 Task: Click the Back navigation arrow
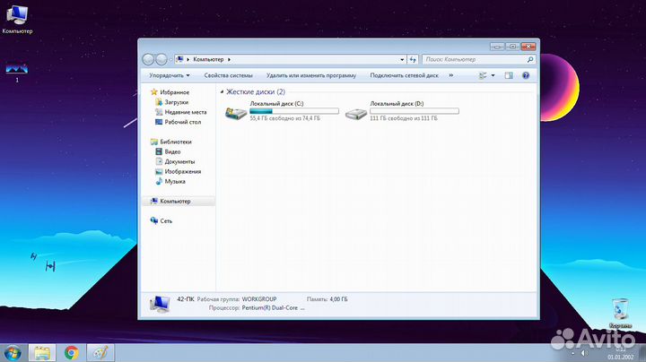149,59
